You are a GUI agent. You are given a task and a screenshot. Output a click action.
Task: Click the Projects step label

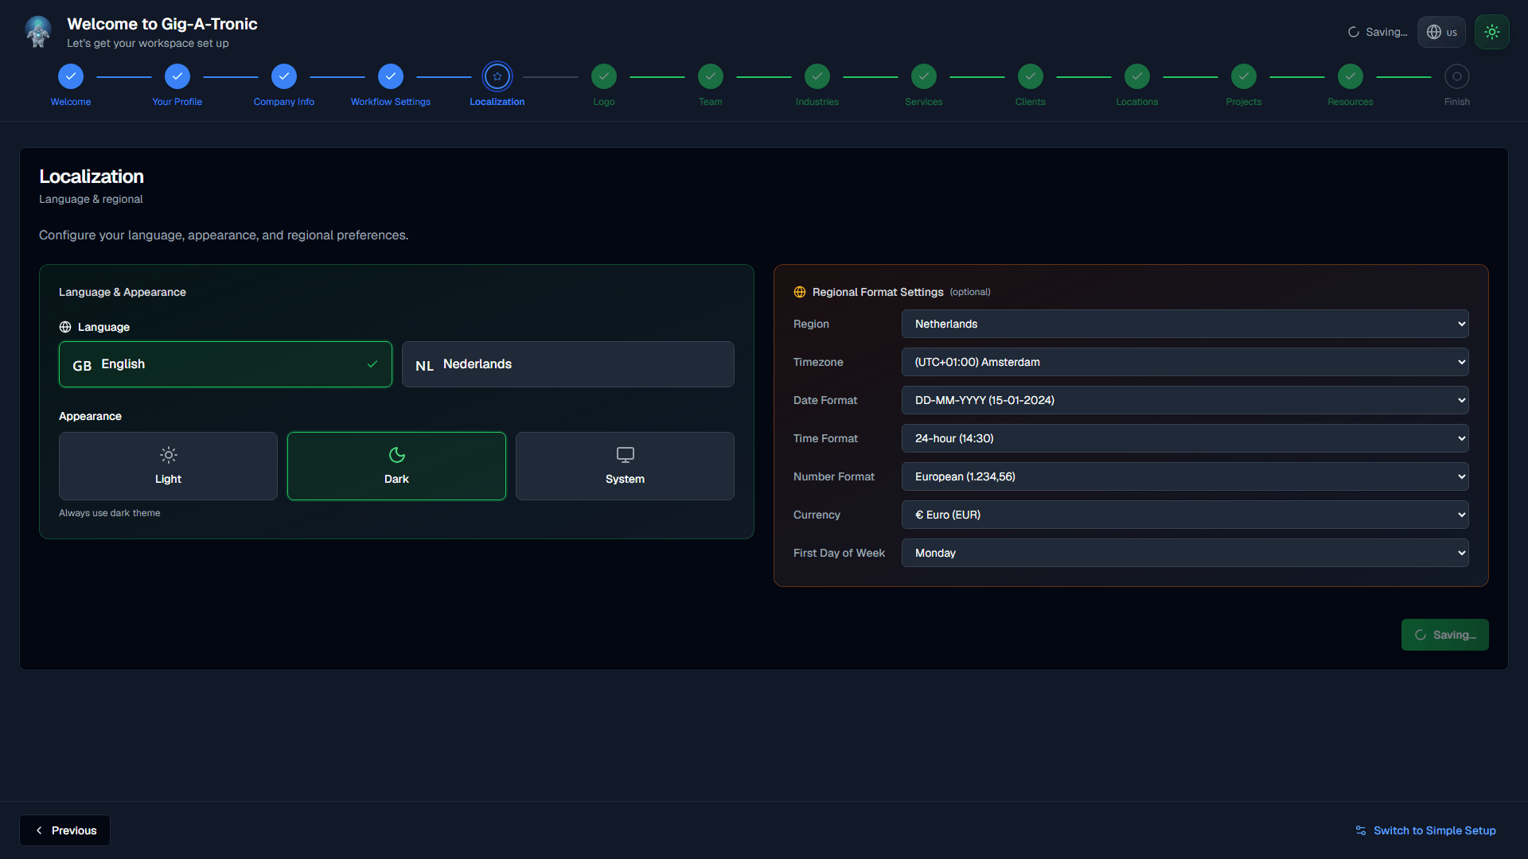tap(1244, 102)
